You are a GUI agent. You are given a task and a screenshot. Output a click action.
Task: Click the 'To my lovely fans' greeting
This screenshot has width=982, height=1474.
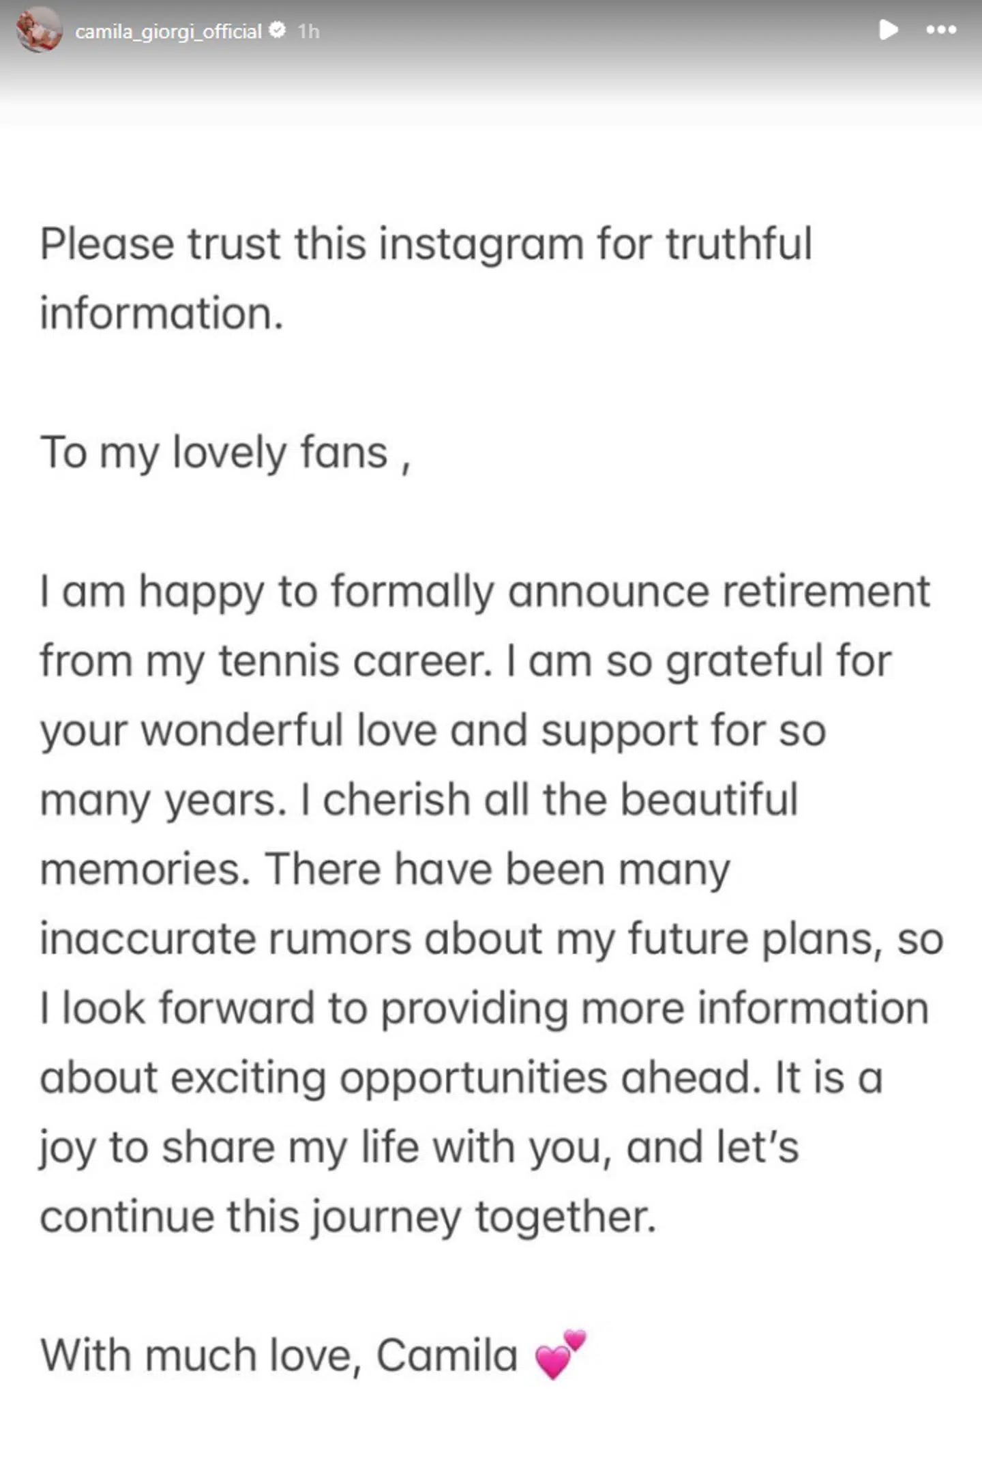225,452
